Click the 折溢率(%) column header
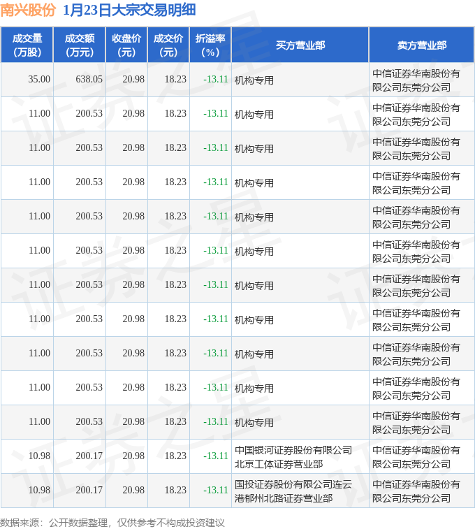Image resolution: width=475 pixels, height=529 pixels. click(x=210, y=45)
